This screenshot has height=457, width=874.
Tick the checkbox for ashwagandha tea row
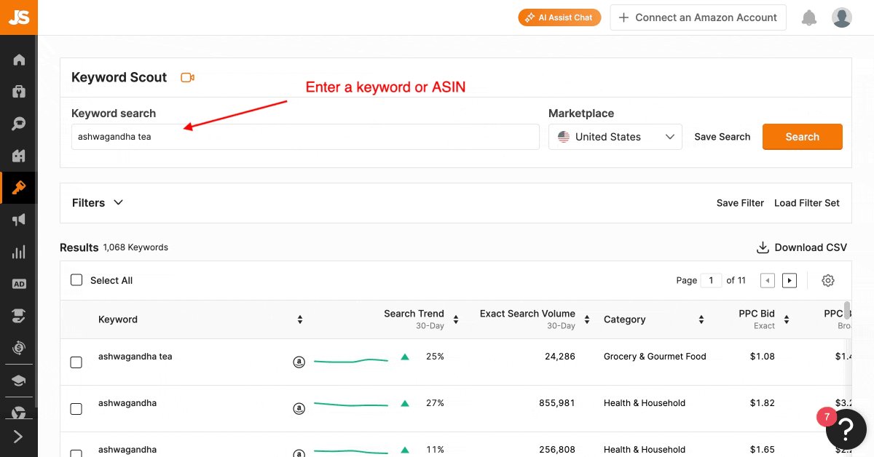(x=76, y=362)
